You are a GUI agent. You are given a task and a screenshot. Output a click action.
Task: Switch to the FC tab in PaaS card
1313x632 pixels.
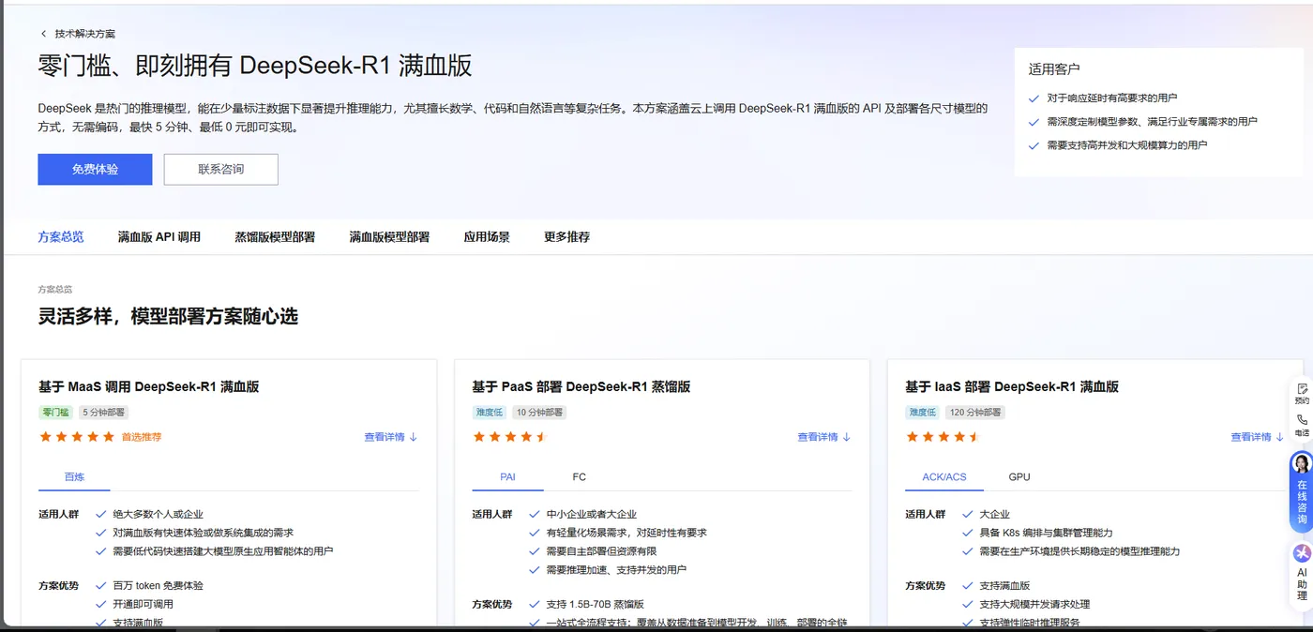coord(579,477)
